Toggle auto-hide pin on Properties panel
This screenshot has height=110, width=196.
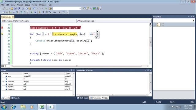pyautogui.click(x=191, y=17)
